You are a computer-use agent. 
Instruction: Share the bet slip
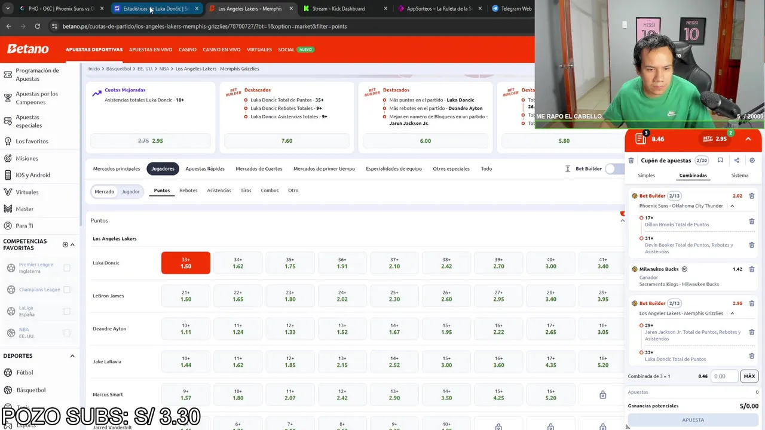click(736, 160)
